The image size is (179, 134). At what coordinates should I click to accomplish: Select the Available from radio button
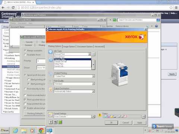[x=25, y=55]
